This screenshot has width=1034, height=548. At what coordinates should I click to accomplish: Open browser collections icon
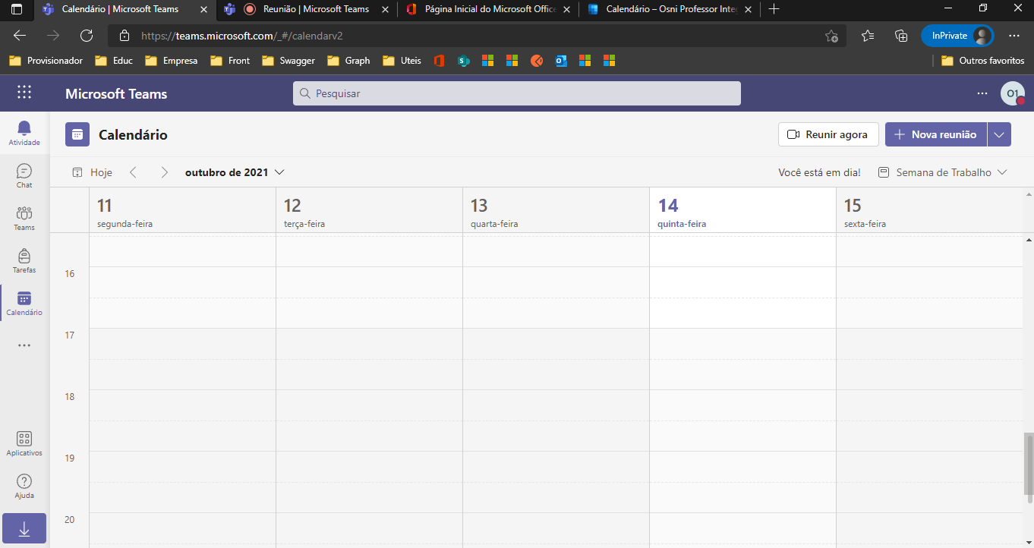(901, 36)
